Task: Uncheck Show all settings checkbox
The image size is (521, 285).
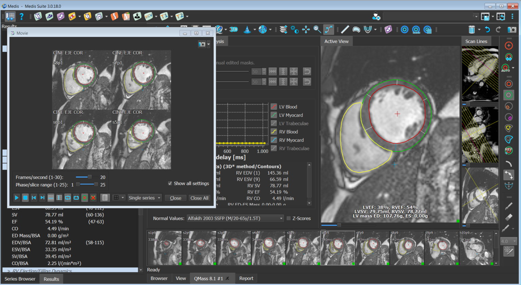Action: click(170, 183)
